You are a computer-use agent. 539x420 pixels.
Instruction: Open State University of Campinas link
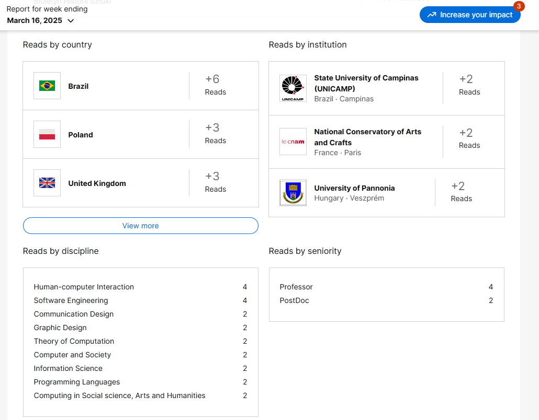pos(366,83)
